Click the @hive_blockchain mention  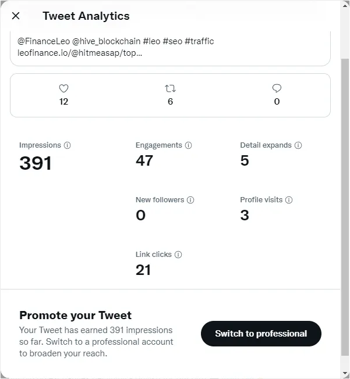(x=107, y=41)
